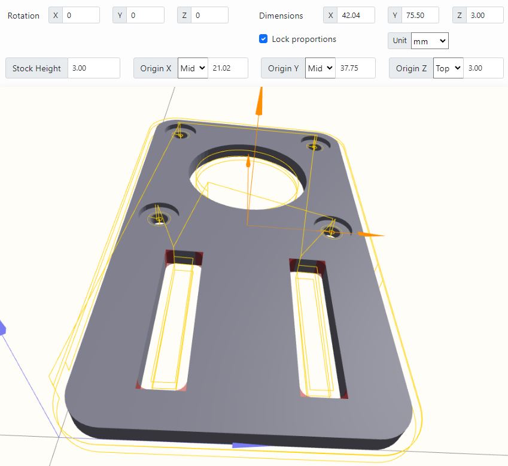
Task: Open the Origin Y Mid dropdown
Action: 320,68
